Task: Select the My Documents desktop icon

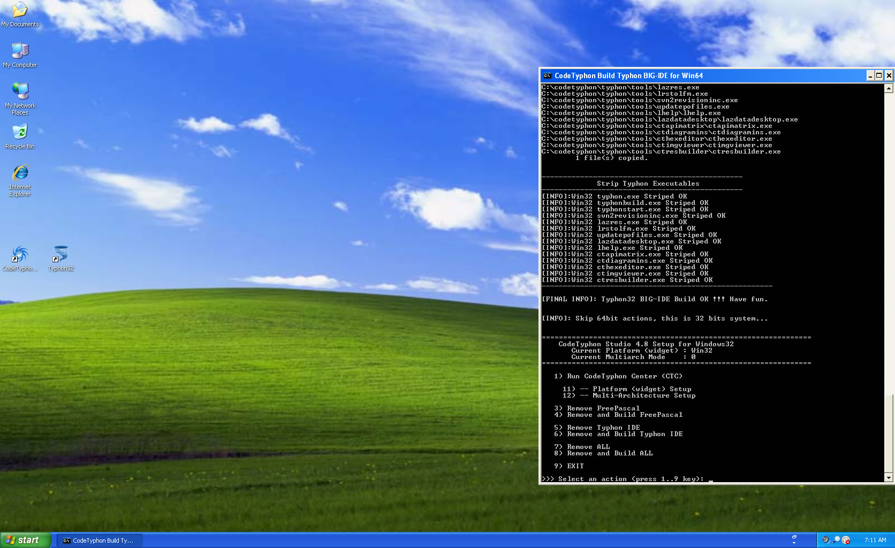Action: (20, 14)
